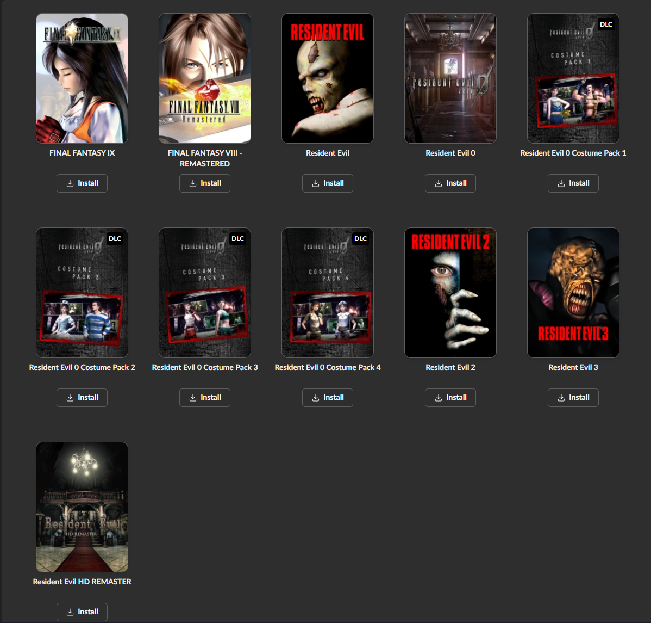Click the download icon on FINAL FANTASY IX's Install button
Viewport: 651px width, 623px height.
[x=70, y=183]
